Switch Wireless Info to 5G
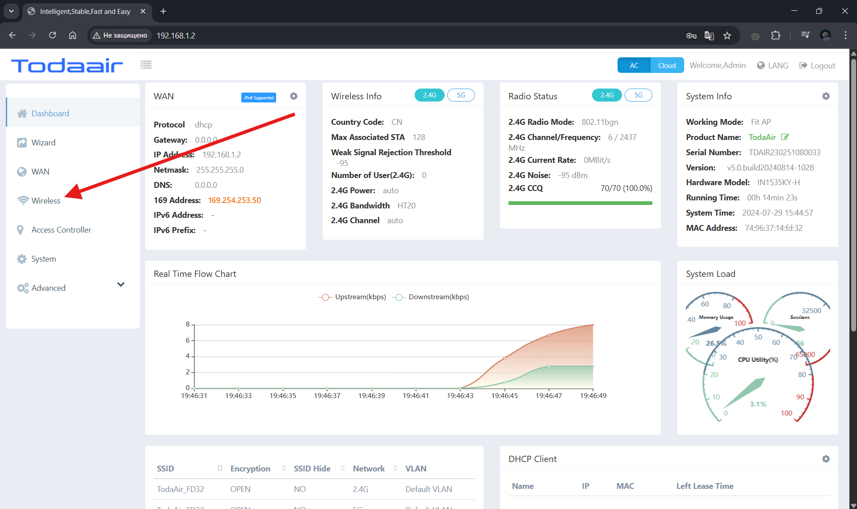 (461, 95)
